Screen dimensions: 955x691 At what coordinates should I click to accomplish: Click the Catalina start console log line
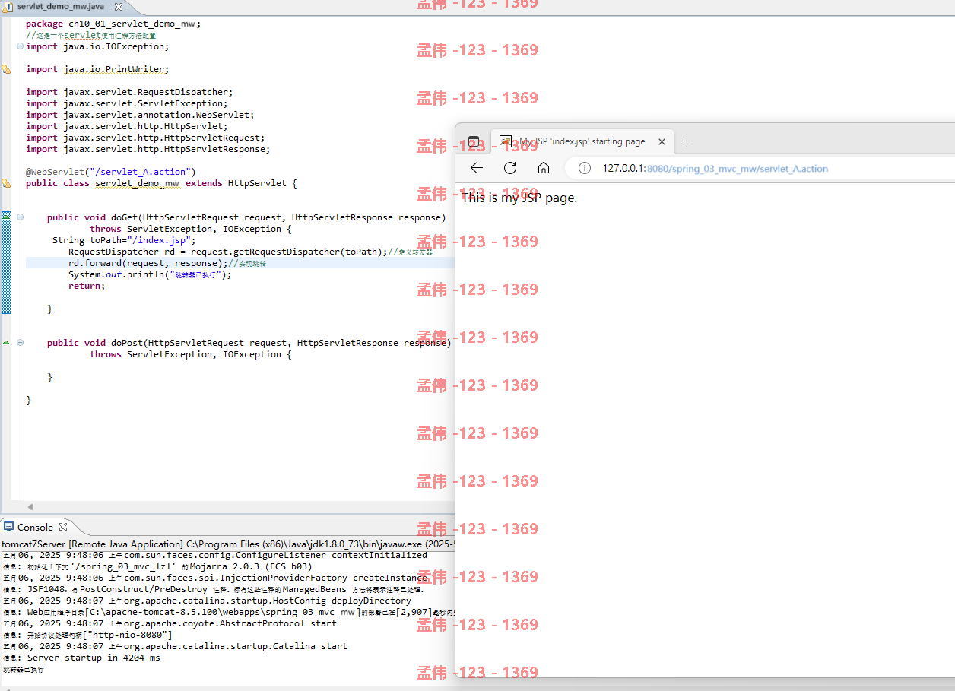tap(175, 646)
